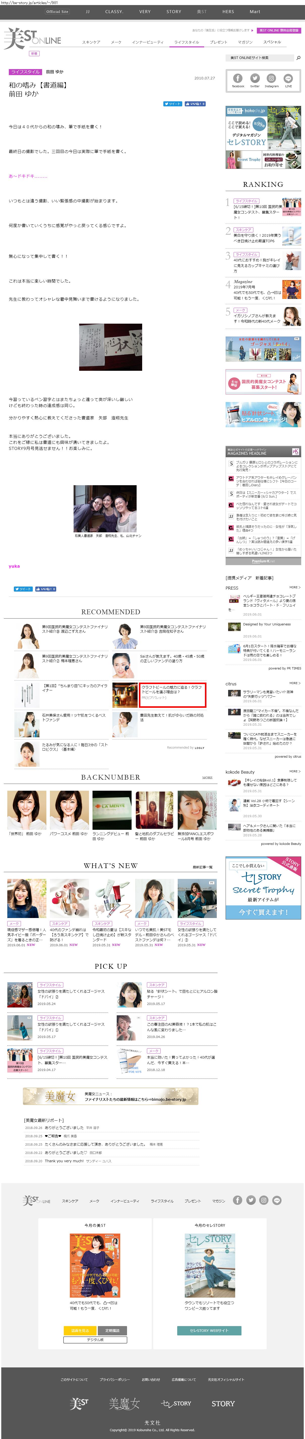
Task: Click the search magnifier icon
Action: 298,57
